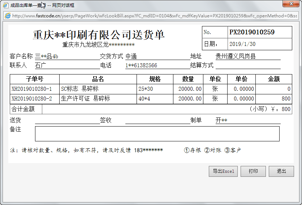Click the 导出Excel button

click(x=223, y=171)
